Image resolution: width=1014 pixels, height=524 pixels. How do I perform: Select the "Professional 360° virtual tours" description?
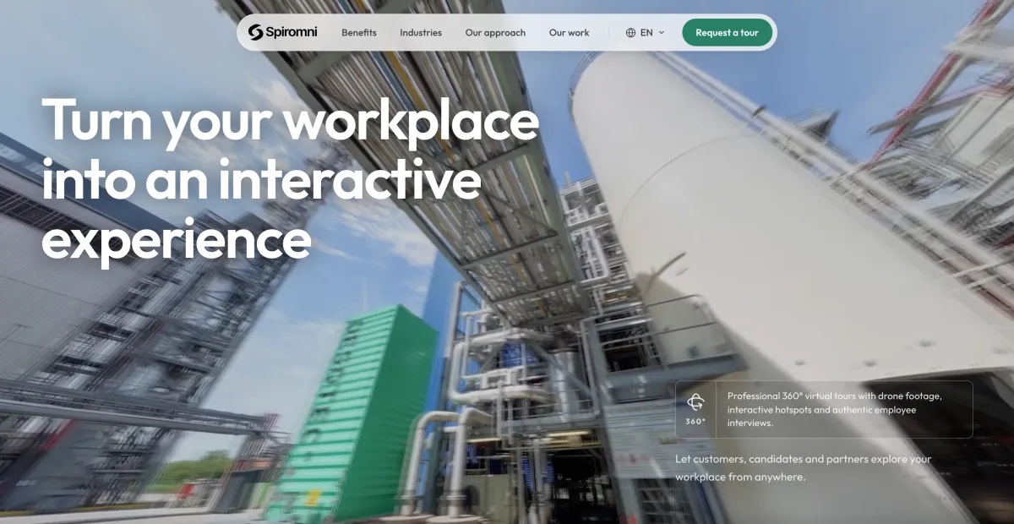(834, 409)
